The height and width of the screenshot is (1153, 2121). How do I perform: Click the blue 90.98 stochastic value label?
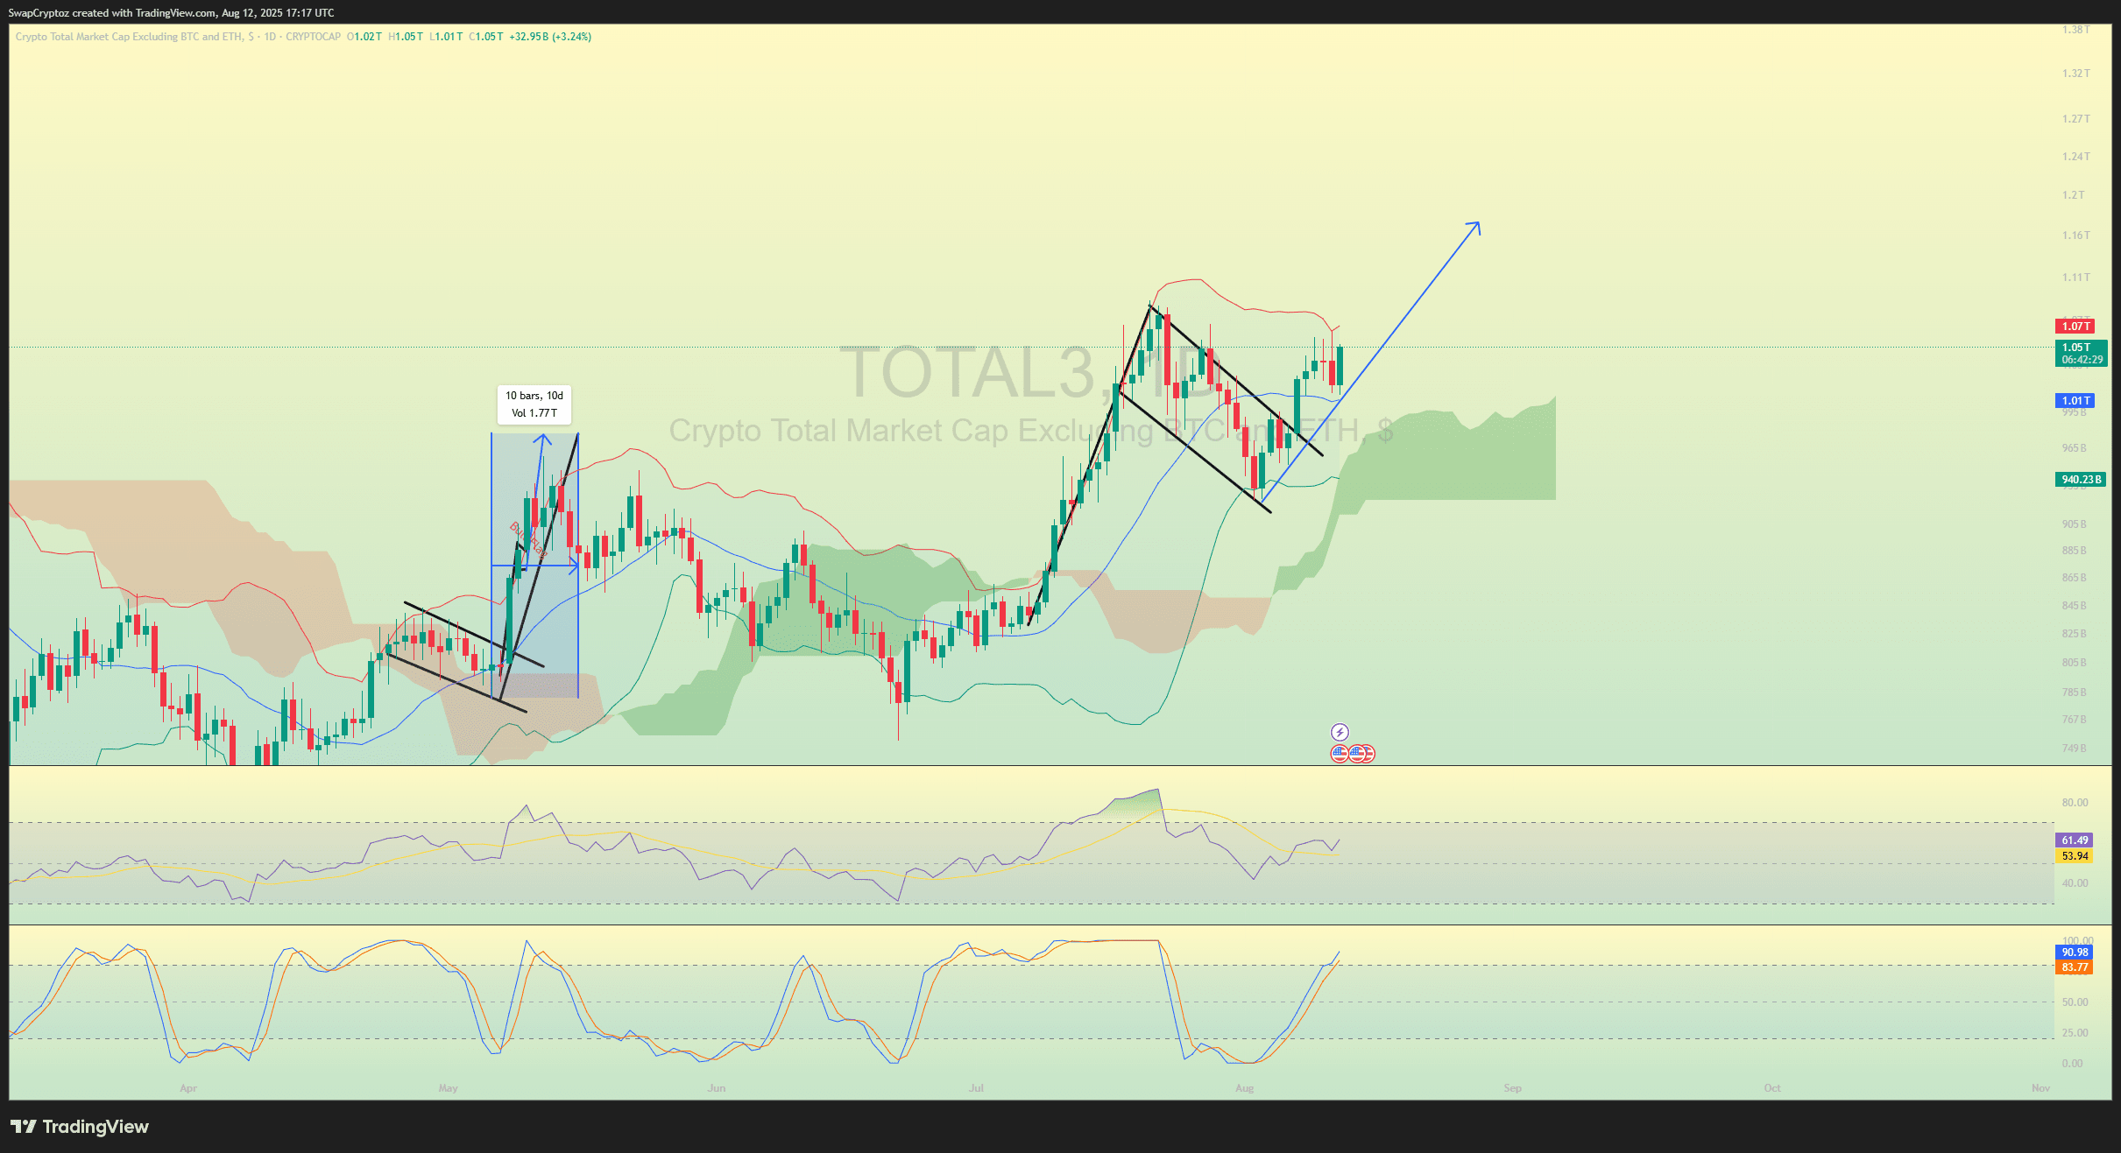tap(2074, 953)
